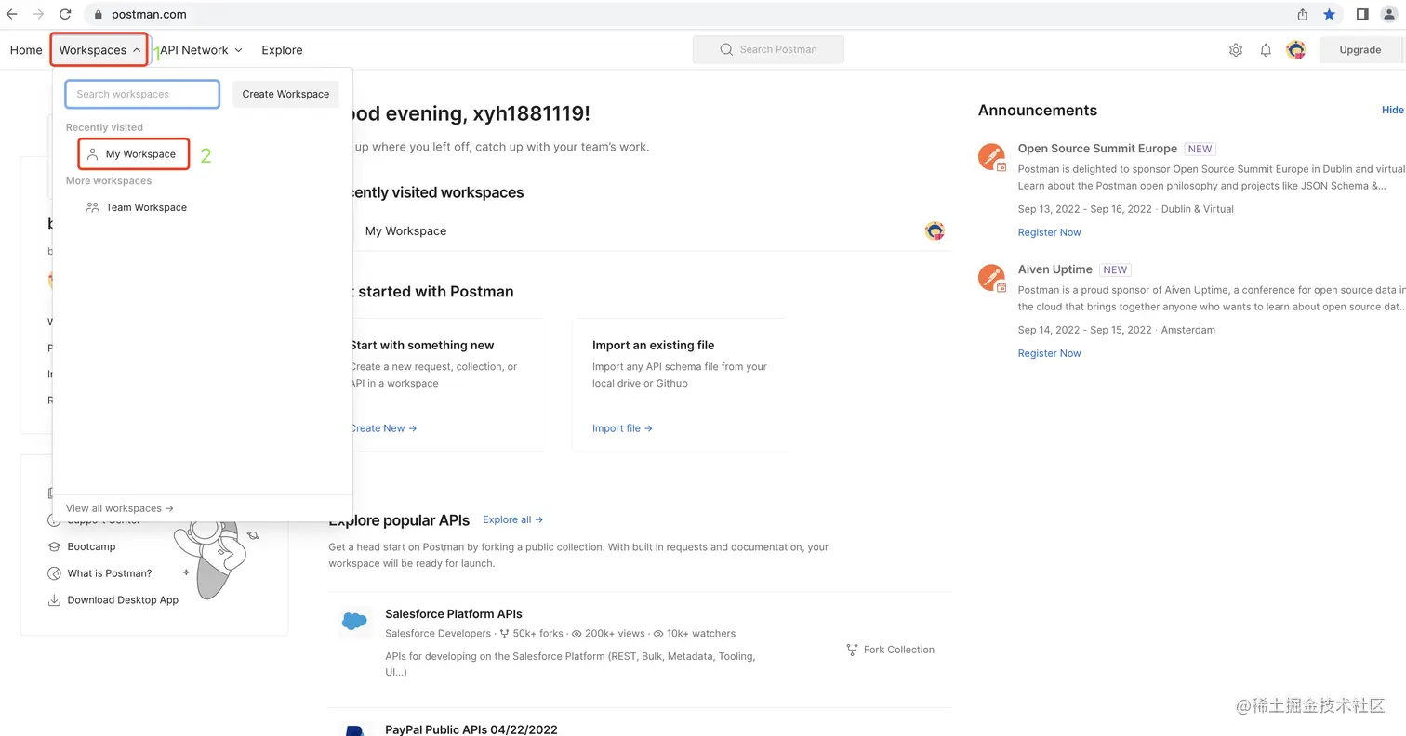Focus the Search workspaces input field

point(142,94)
